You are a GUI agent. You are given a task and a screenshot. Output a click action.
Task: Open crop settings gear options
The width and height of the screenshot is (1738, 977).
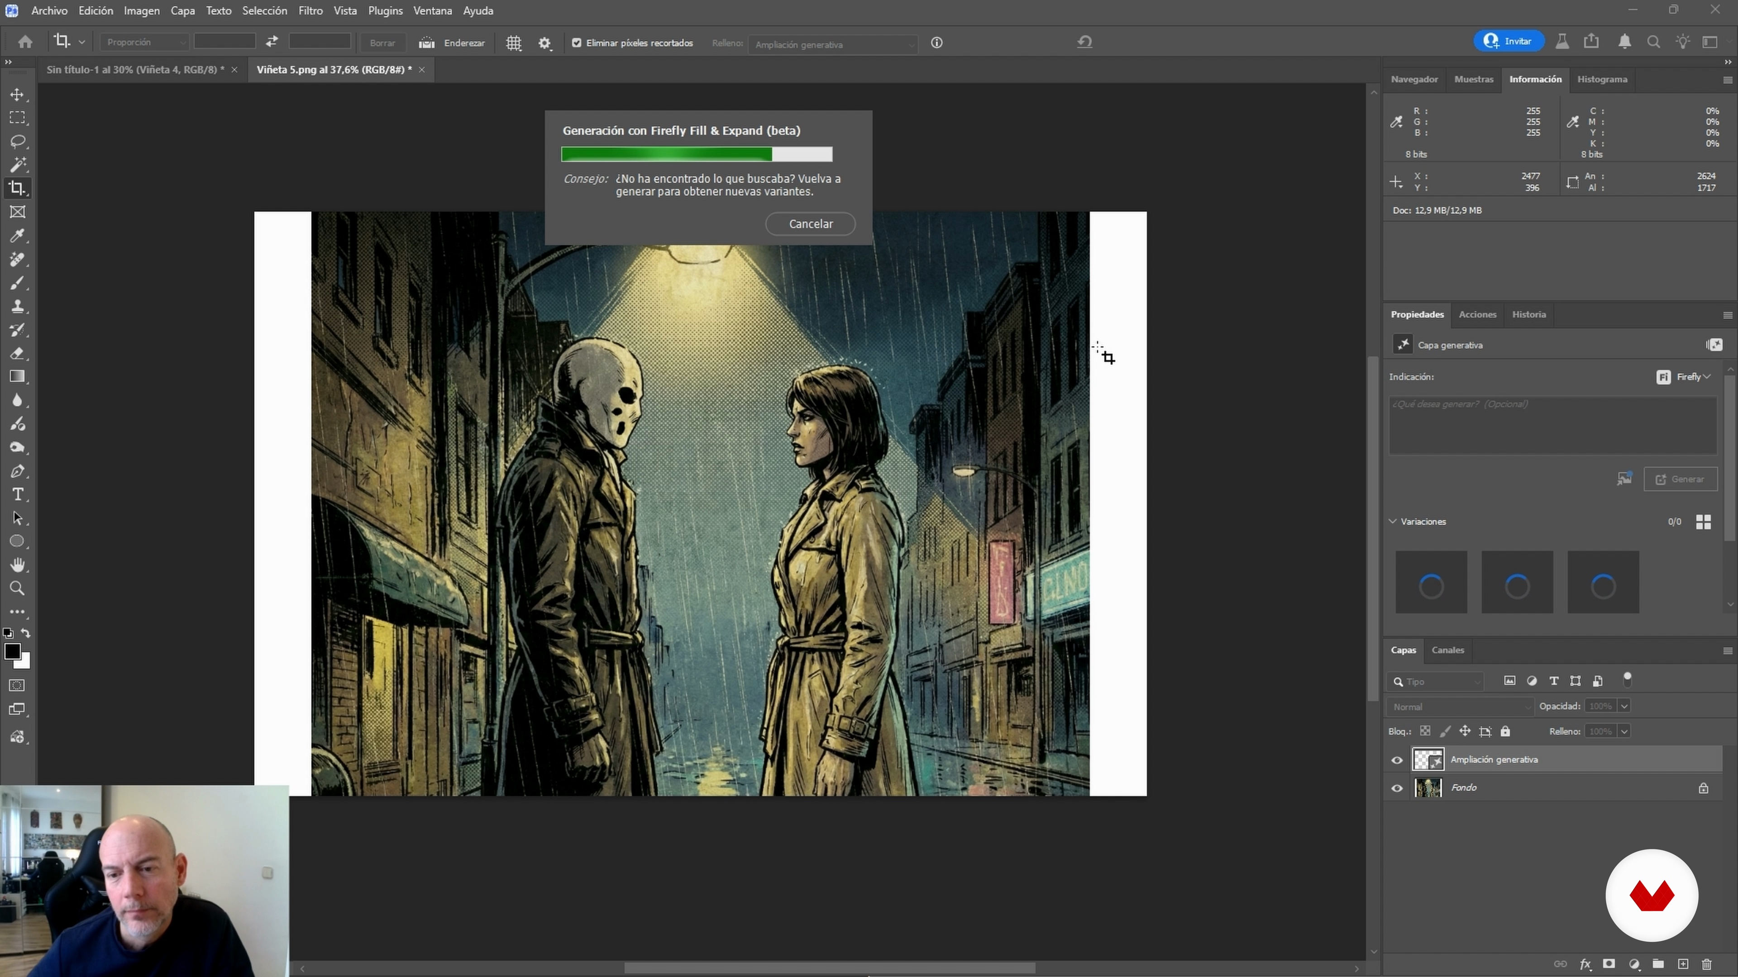click(x=544, y=43)
